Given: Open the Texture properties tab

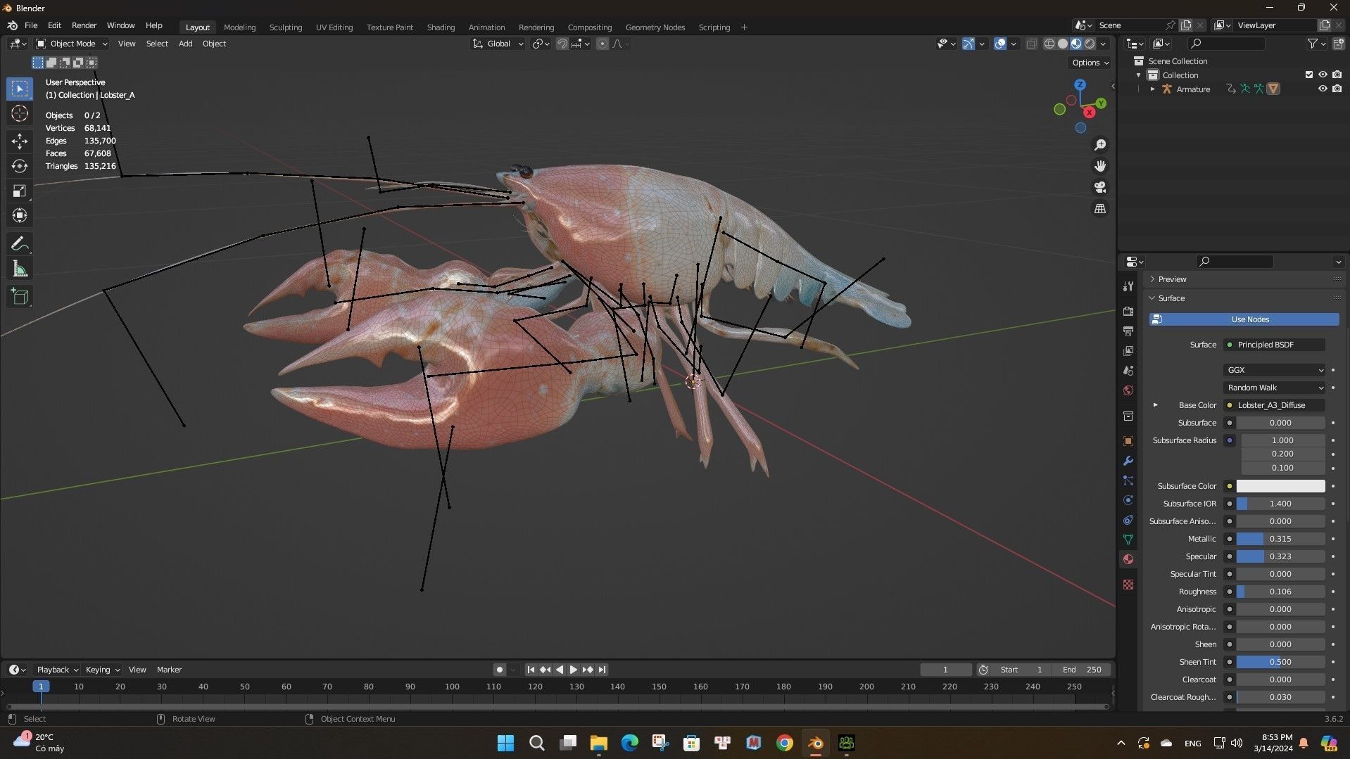Looking at the screenshot, I should (1128, 585).
